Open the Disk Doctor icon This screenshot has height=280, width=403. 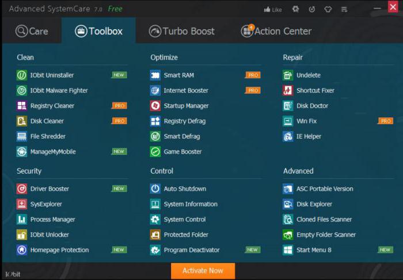288,106
